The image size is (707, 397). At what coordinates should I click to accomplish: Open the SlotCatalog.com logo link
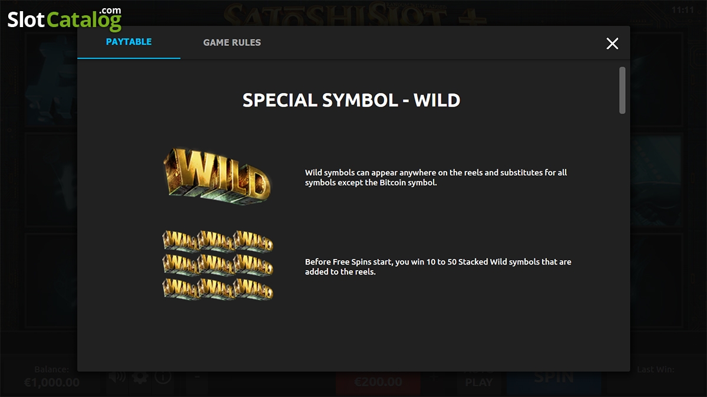point(64,19)
